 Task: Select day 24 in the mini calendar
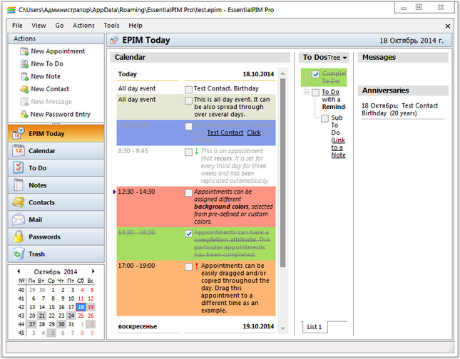click(71, 316)
